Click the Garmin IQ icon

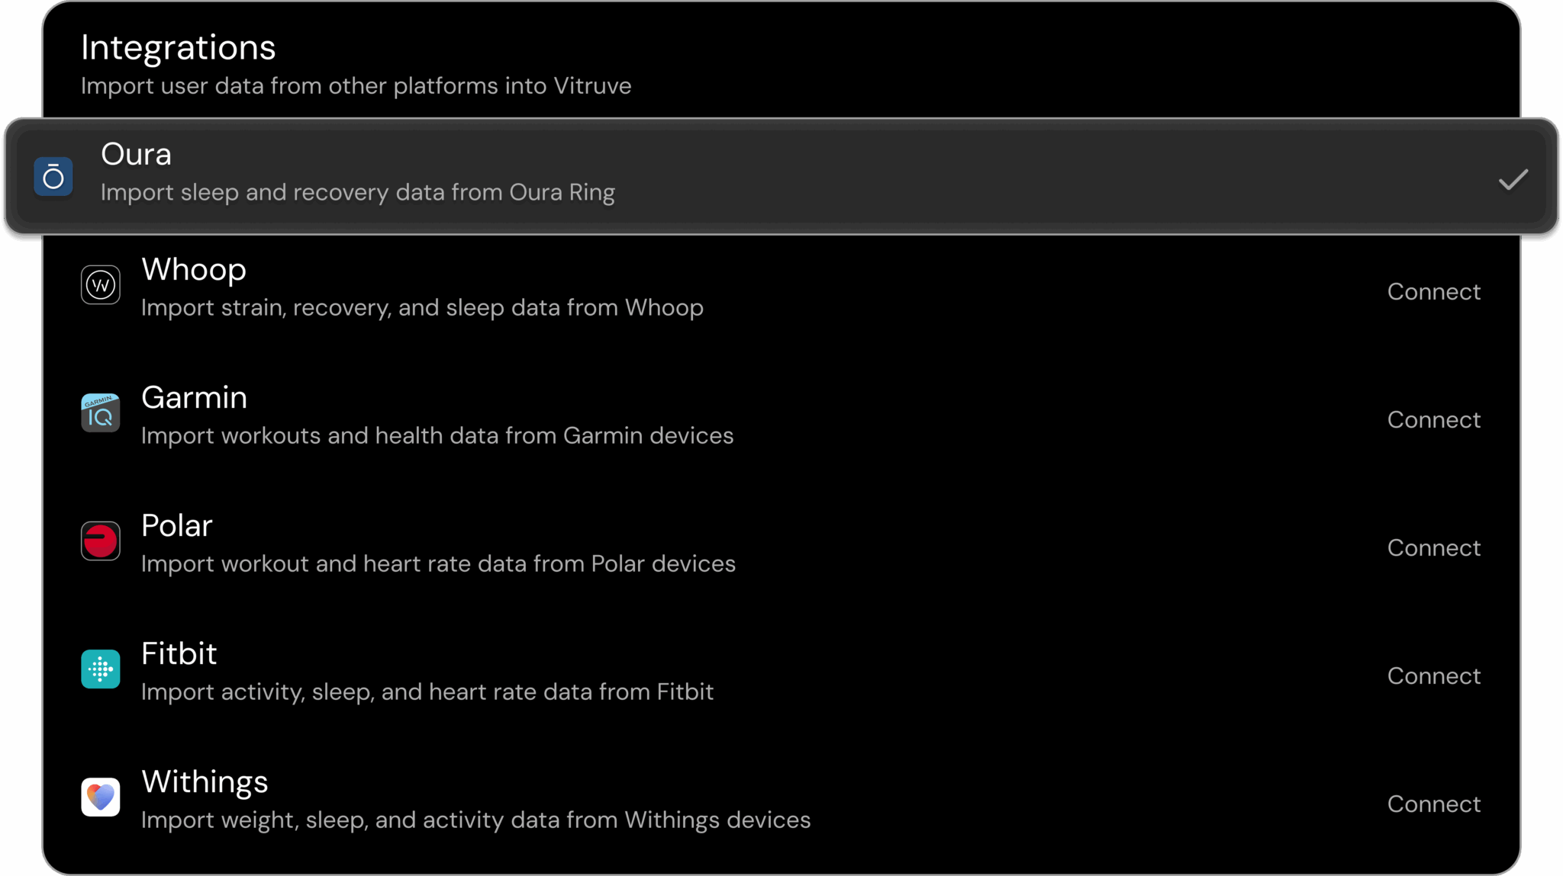tap(101, 413)
